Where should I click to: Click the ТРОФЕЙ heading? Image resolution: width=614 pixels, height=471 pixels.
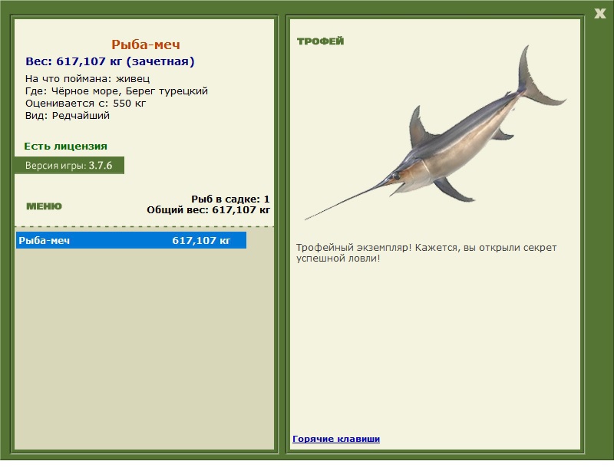pos(320,41)
